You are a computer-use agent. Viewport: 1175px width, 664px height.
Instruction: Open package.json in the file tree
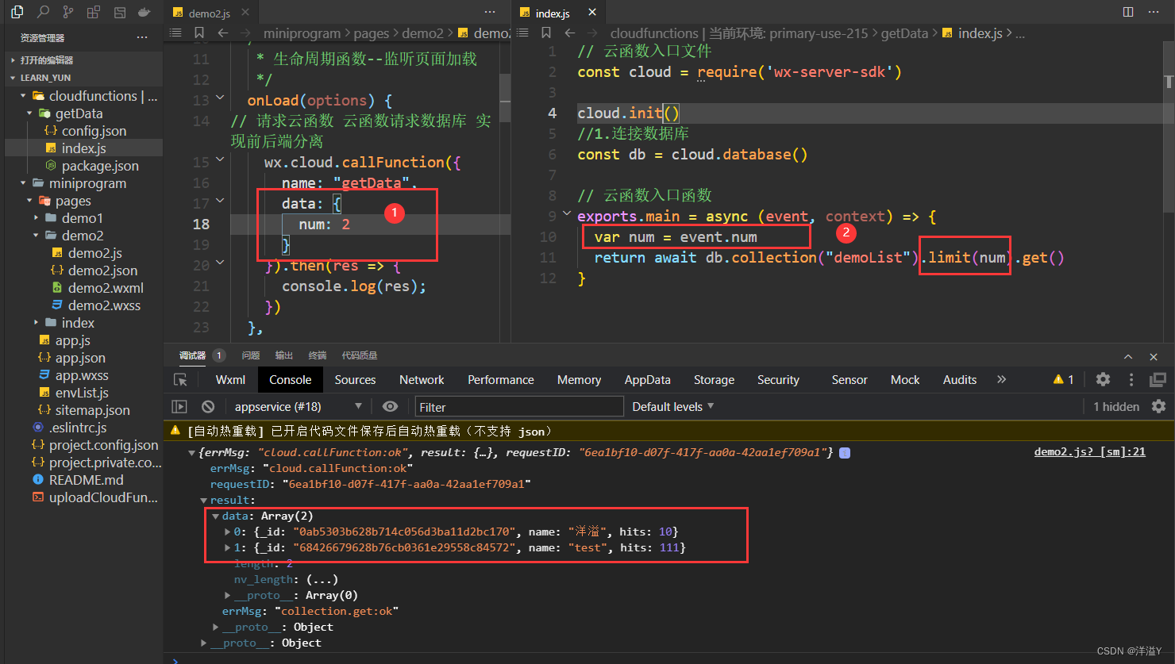click(100, 166)
